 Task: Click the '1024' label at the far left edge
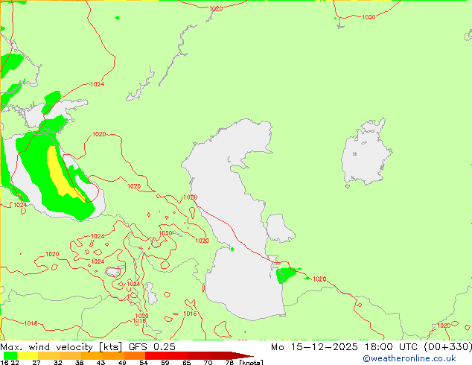(20, 205)
